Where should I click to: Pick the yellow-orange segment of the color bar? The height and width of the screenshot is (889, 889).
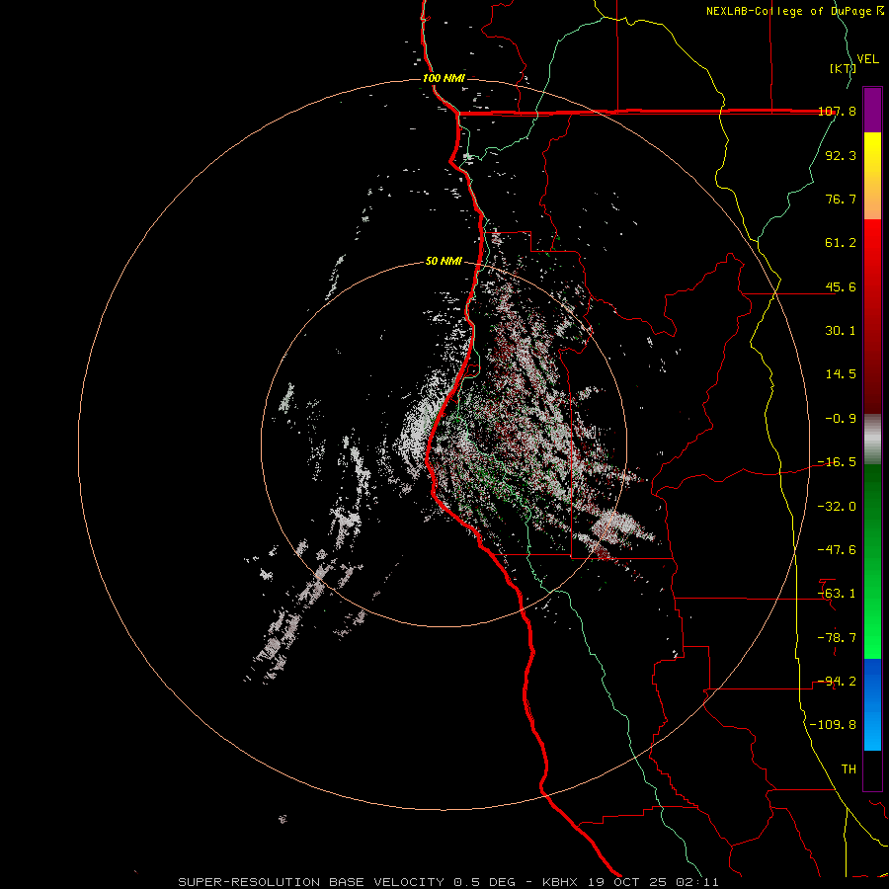(x=872, y=176)
